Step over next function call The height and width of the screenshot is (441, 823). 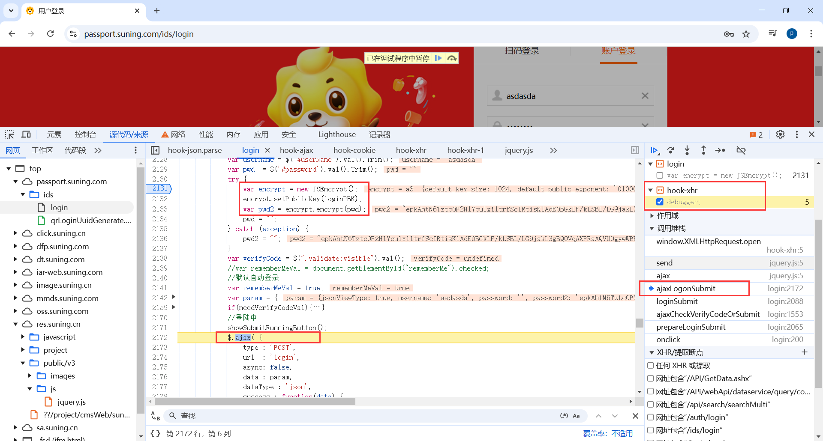tap(671, 150)
